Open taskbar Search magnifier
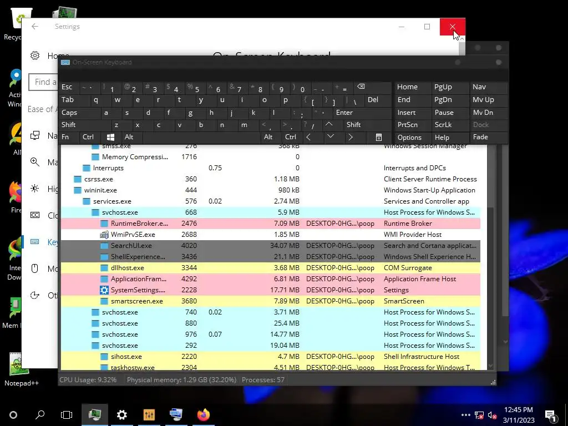 (x=40, y=415)
